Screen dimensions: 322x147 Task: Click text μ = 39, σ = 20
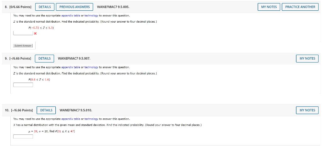38,131
